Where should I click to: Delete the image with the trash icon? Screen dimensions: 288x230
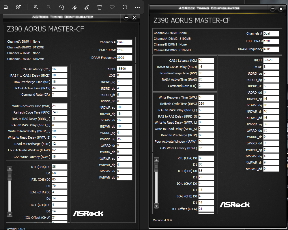pos(99,7)
